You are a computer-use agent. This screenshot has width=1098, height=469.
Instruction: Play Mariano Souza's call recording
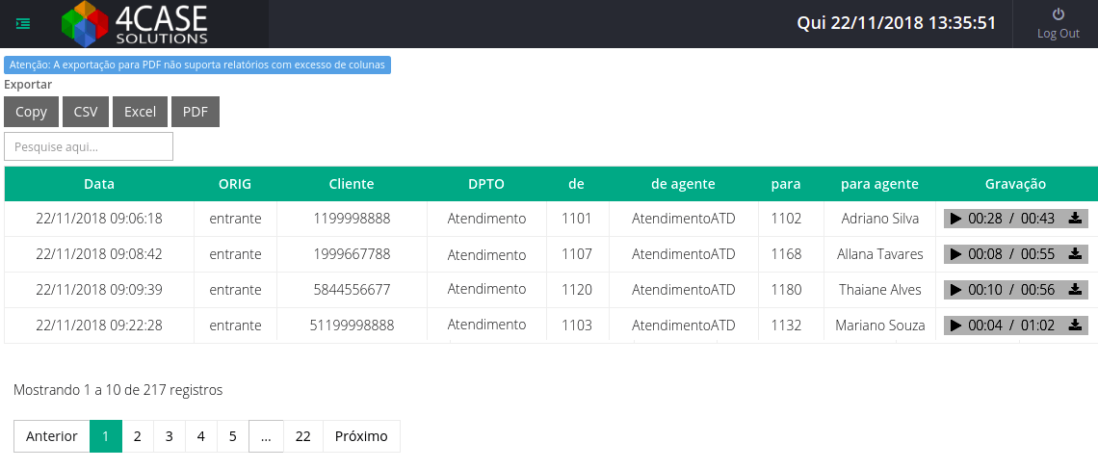pyautogui.click(x=955, y=326)
